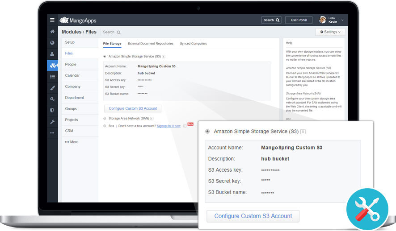This screenshot has width=396, height=231.
Task: Switch to the File Storage tab
Action: pyautogui.click(x=112, y=44)
